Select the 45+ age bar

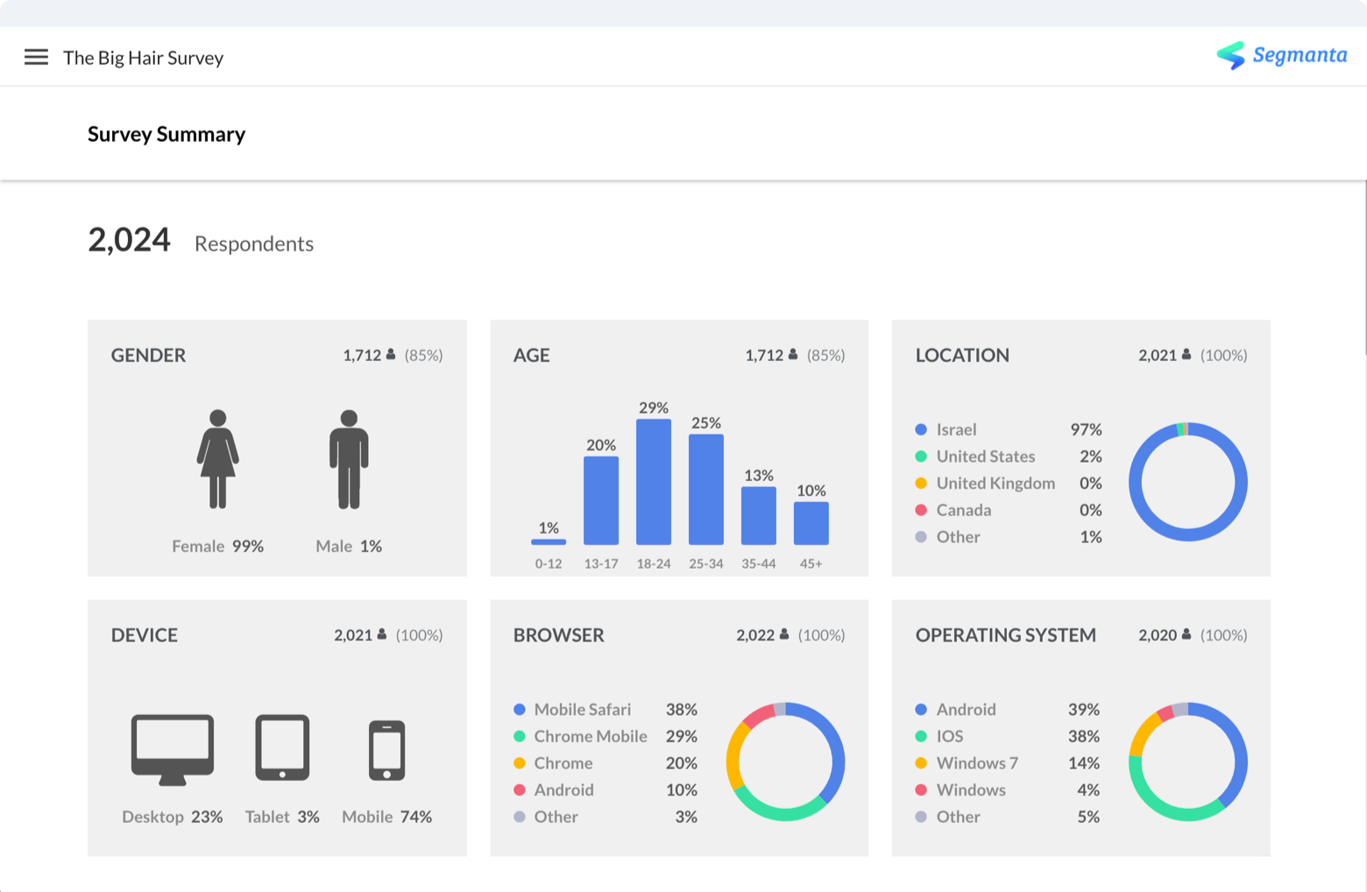click(x=811, y=523)
